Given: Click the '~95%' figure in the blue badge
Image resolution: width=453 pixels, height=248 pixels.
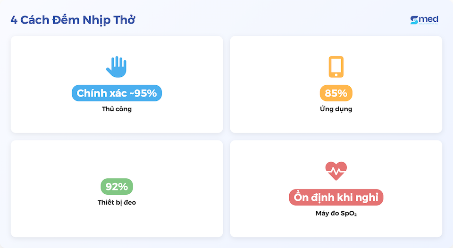Looking at the screenshot, I should point(143,93).
